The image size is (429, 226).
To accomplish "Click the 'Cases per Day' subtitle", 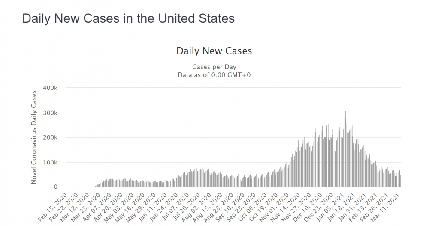I will click(x=214, y=67).
